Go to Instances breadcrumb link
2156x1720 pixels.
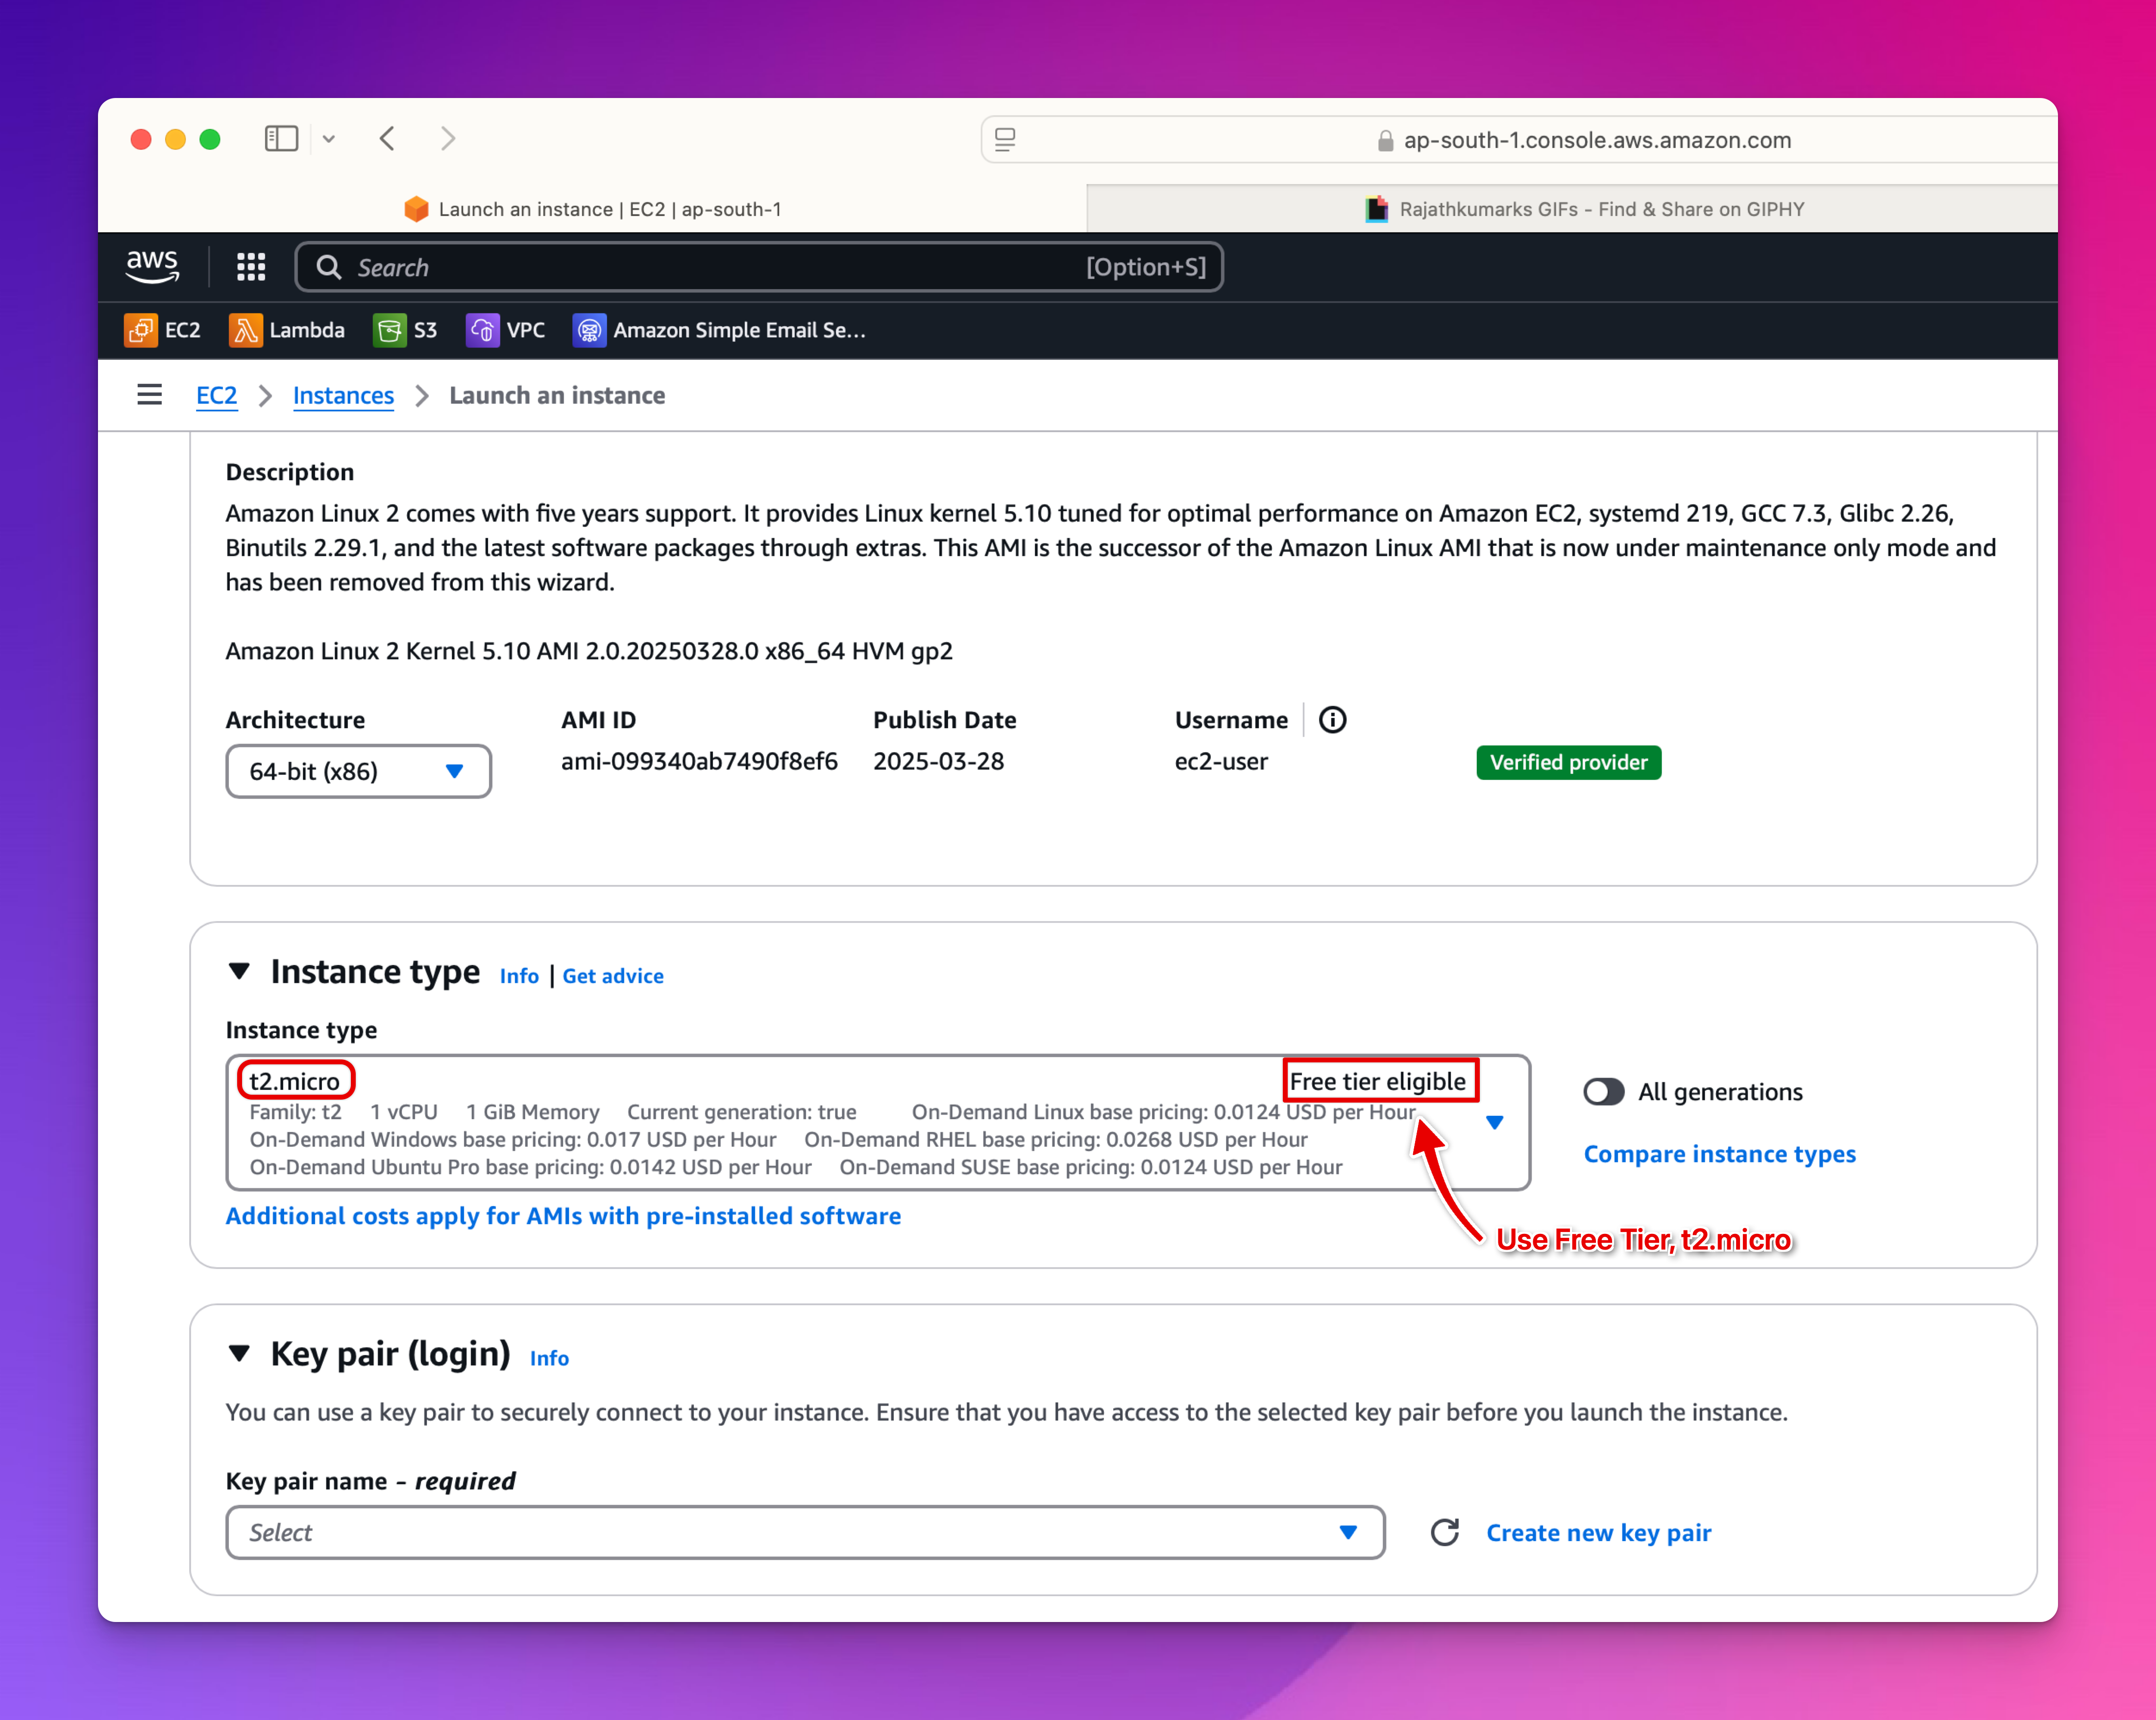point(343,395)
